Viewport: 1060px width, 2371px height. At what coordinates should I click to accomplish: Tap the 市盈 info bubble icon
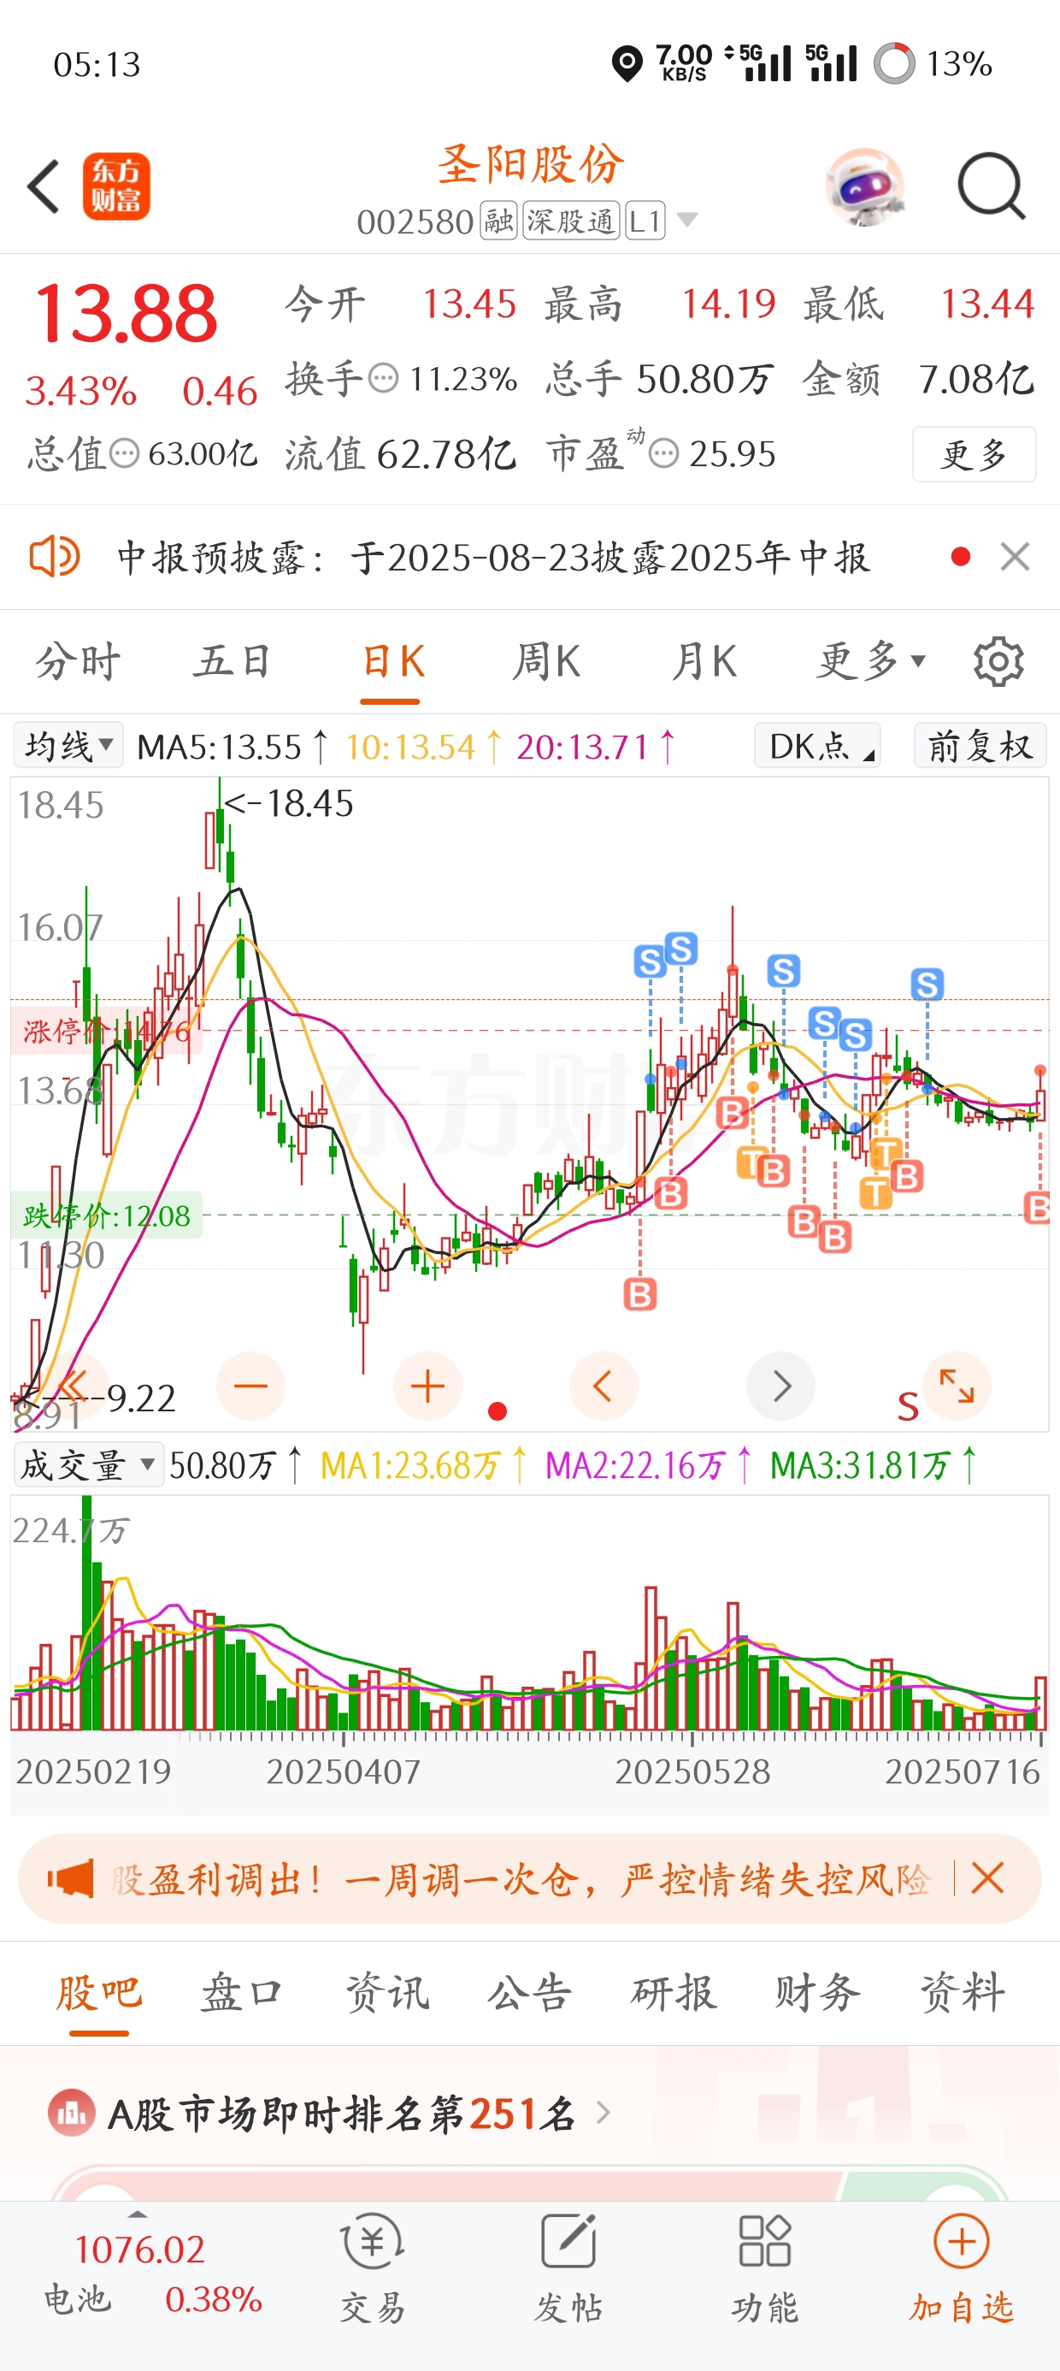click(663, 454)
